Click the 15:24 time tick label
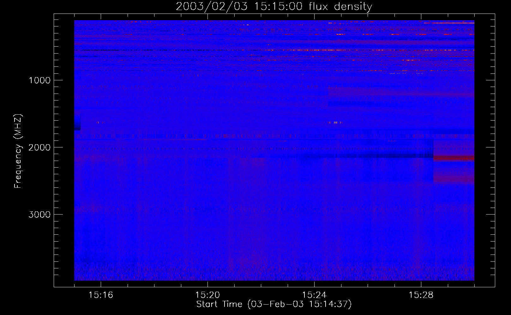The image size is (511, 315). [314, 295]
